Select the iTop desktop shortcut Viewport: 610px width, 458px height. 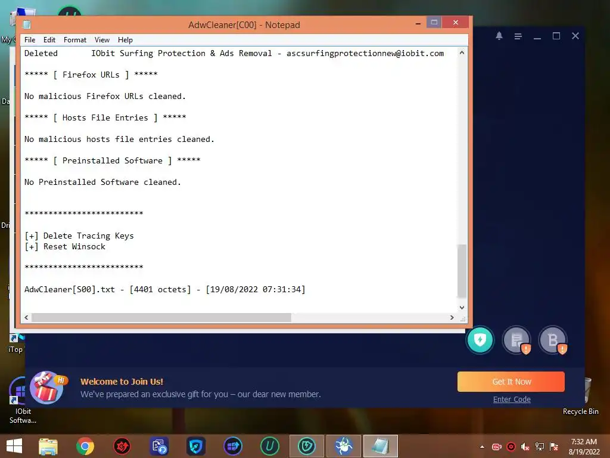(x=15, y=343)
